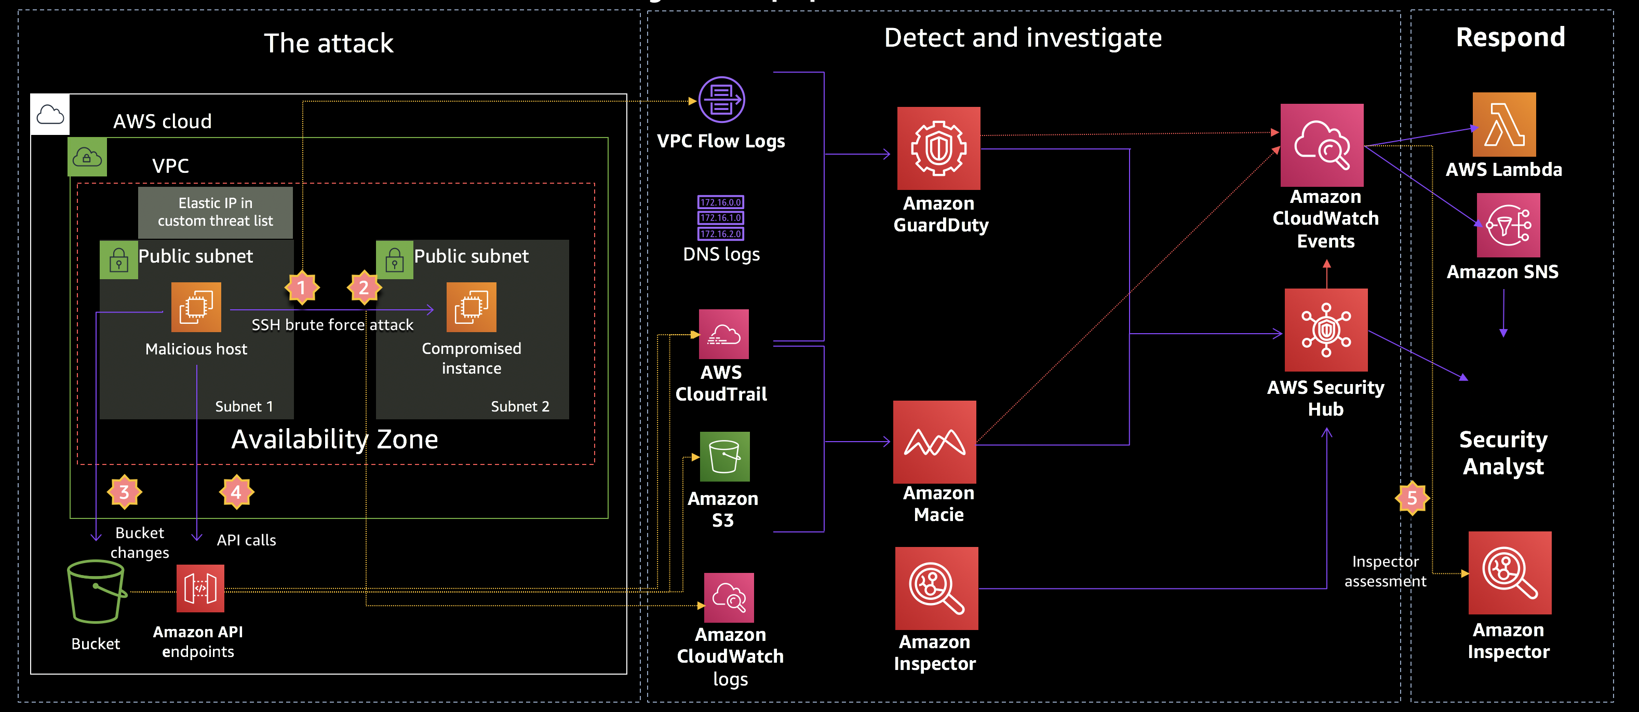Click the 'AWS Security Hub' label

[1325, 399]
